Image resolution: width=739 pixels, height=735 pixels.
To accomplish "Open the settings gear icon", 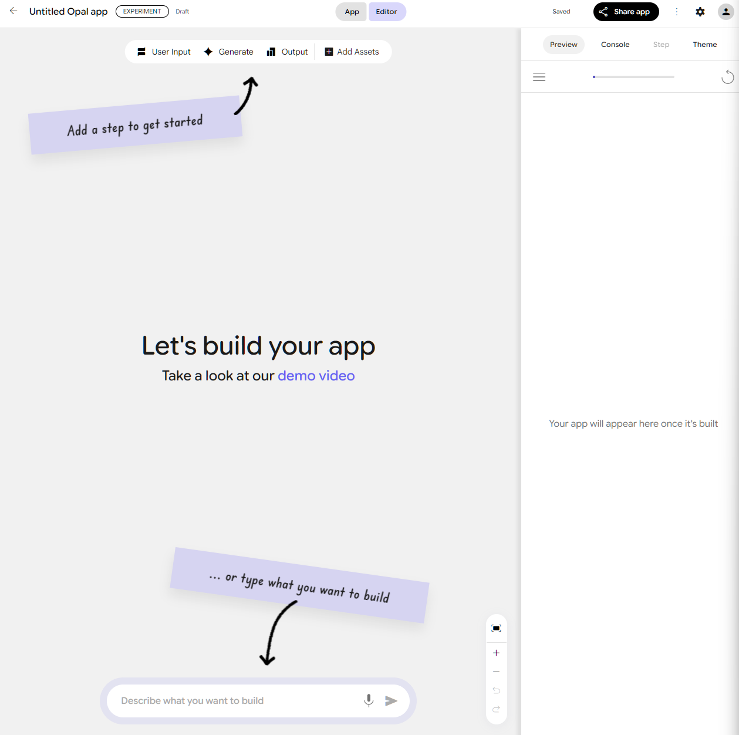I will point(700,12).
